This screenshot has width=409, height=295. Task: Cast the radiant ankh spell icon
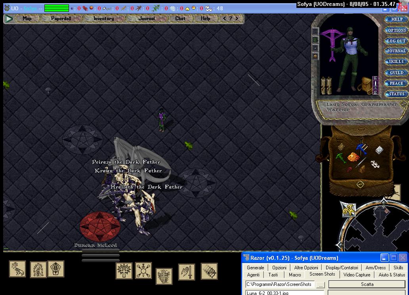[x=124, y=270]
